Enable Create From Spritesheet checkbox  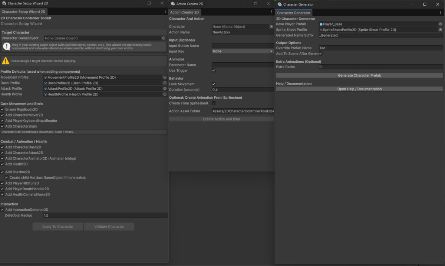tap(214, 103)
